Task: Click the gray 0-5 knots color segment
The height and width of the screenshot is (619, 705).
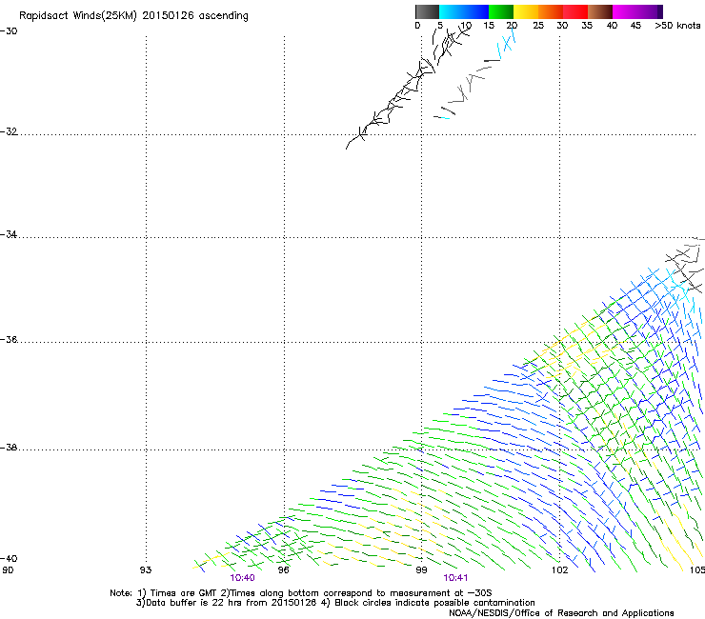Action: (427, 11)
